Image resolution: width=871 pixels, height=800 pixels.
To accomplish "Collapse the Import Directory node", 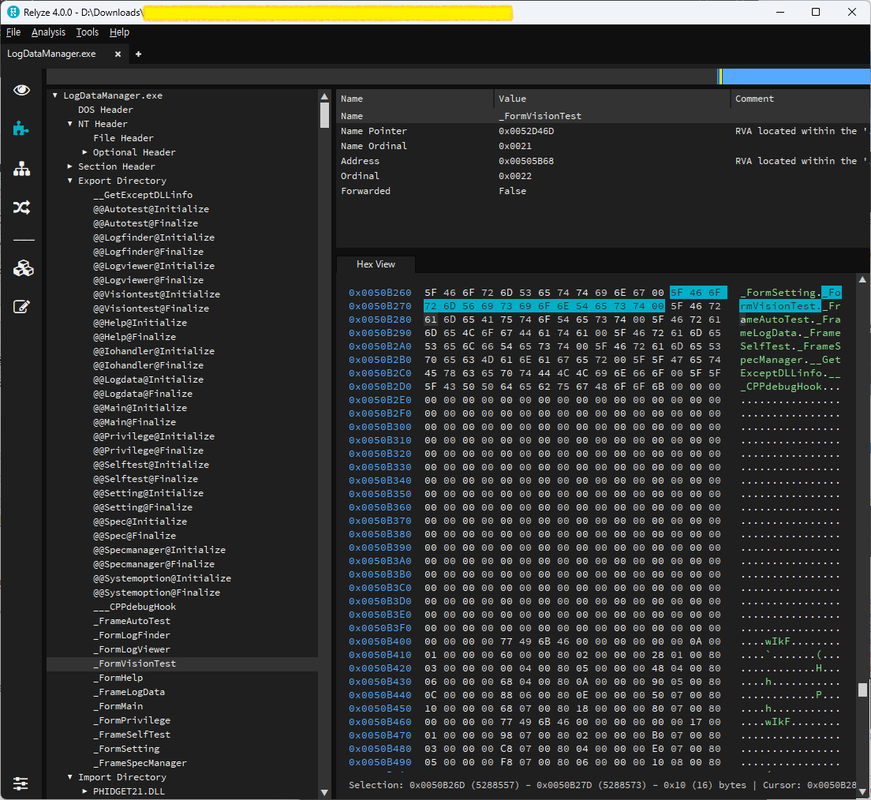I will tap(70, 777).
